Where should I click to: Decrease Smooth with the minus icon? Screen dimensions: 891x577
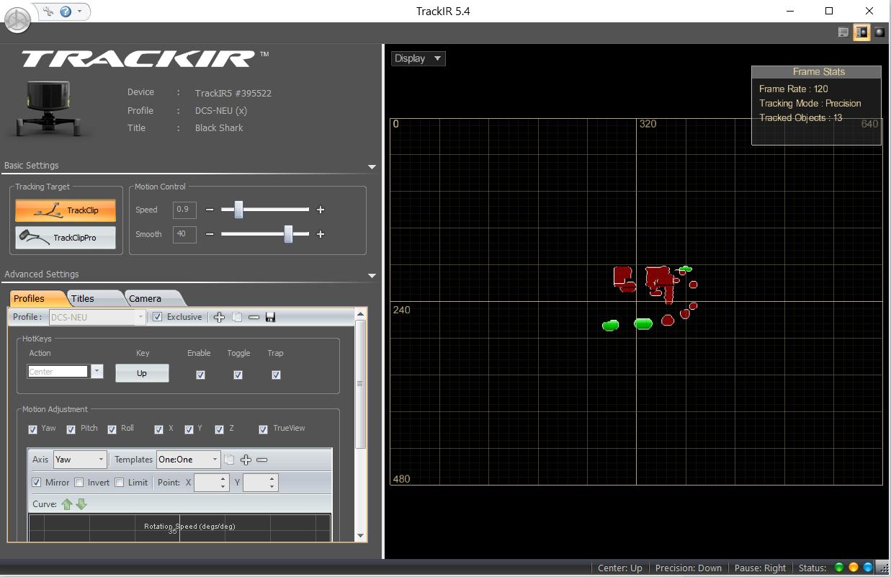pos(210,234)
